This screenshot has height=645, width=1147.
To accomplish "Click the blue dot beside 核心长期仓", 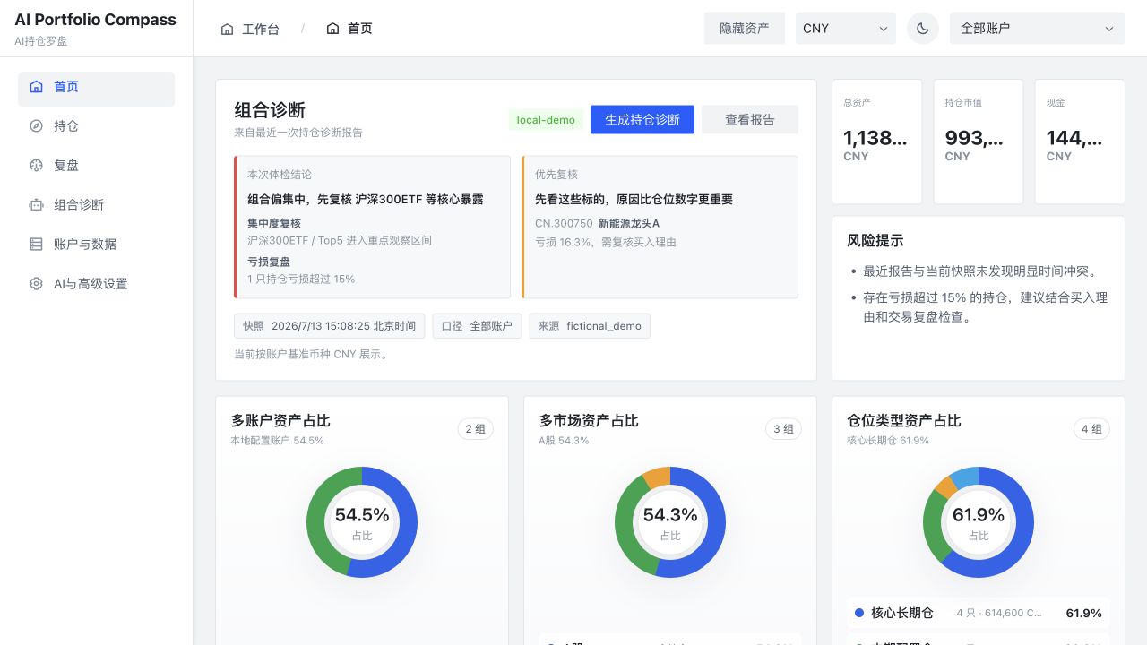I will (859, 614).
